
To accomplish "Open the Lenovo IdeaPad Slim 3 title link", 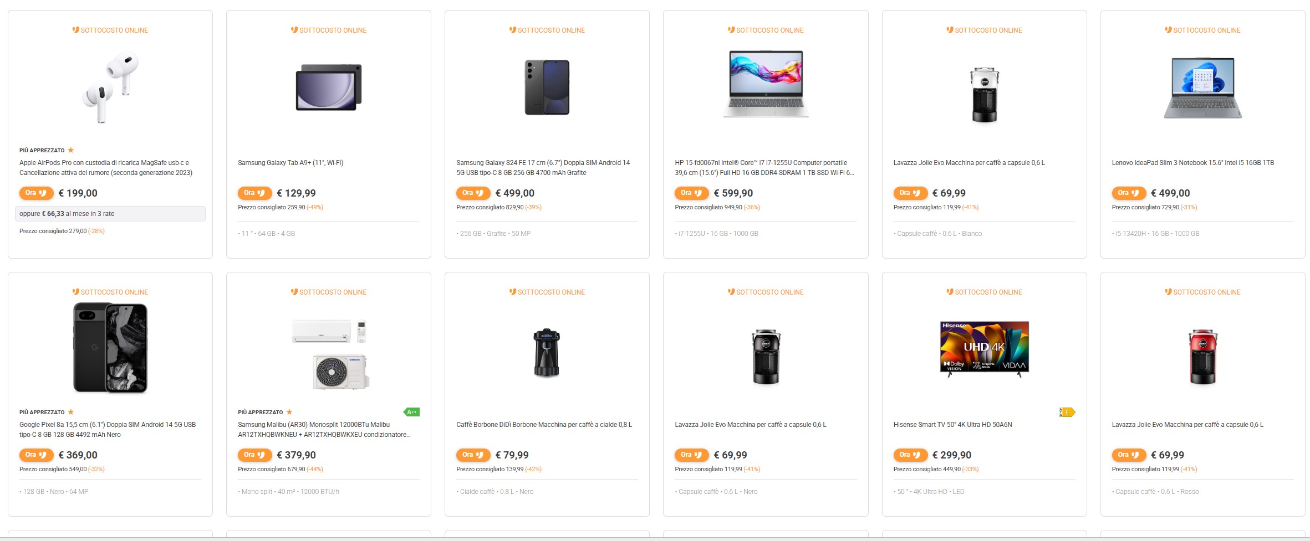I will coord(1192,163).
